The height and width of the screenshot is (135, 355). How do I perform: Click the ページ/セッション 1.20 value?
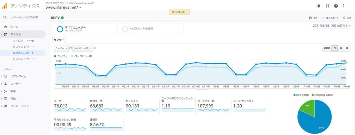tap(238, 106)
